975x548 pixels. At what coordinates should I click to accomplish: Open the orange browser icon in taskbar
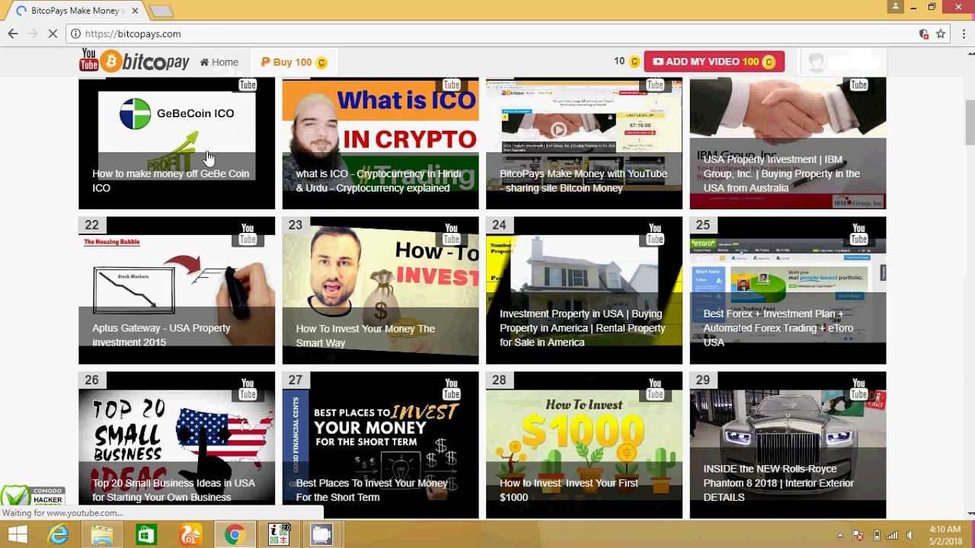pyautogui.click(x=190, y=535)
